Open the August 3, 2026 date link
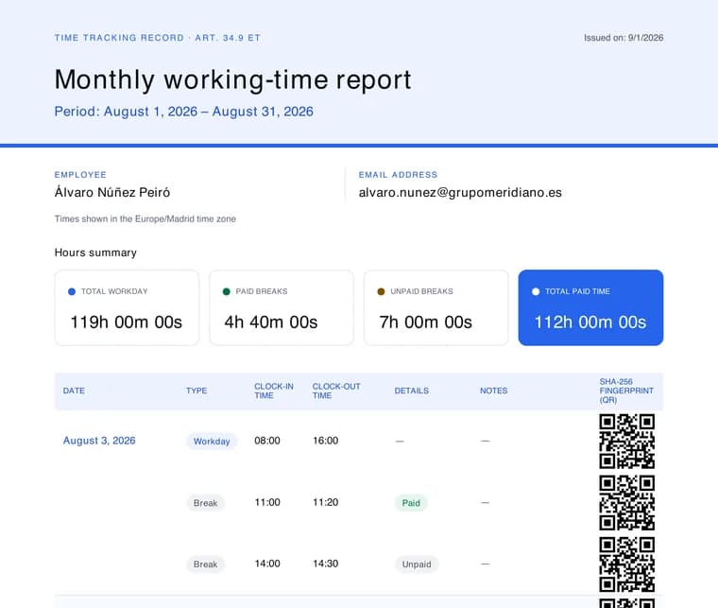Image resolution: width=718 pixels, height=608 pixels. coord(99,441)
